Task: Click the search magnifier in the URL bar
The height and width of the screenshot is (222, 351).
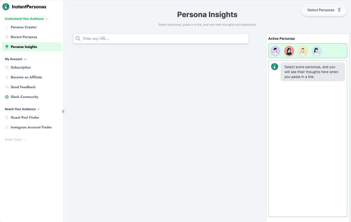Action: pyautogui.click(x=78, y=38)
